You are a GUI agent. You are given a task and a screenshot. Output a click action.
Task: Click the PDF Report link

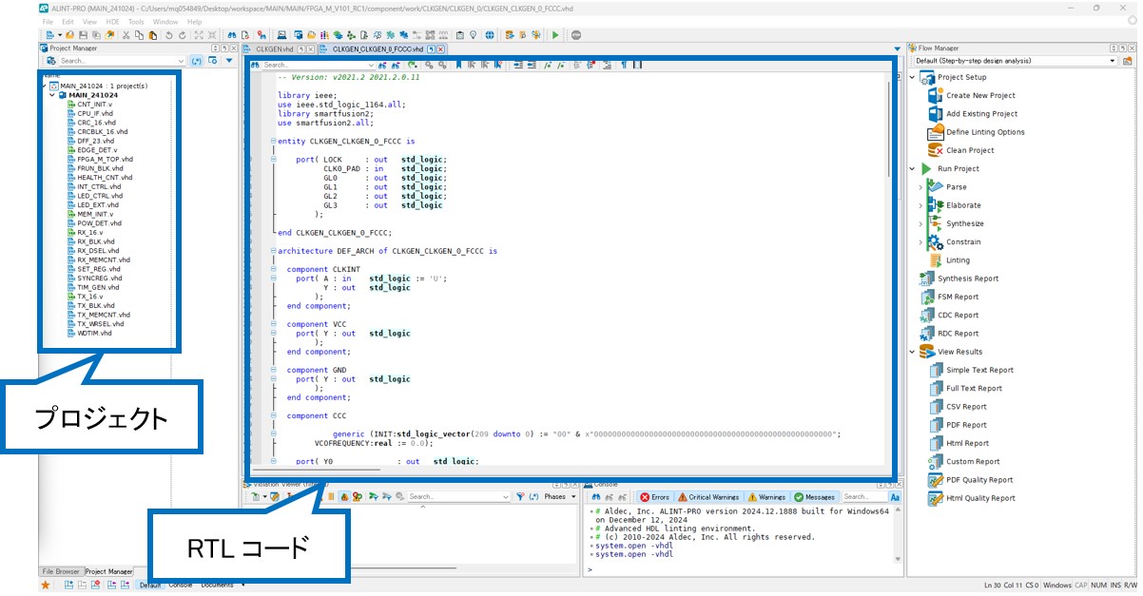(x=966, y=425)
